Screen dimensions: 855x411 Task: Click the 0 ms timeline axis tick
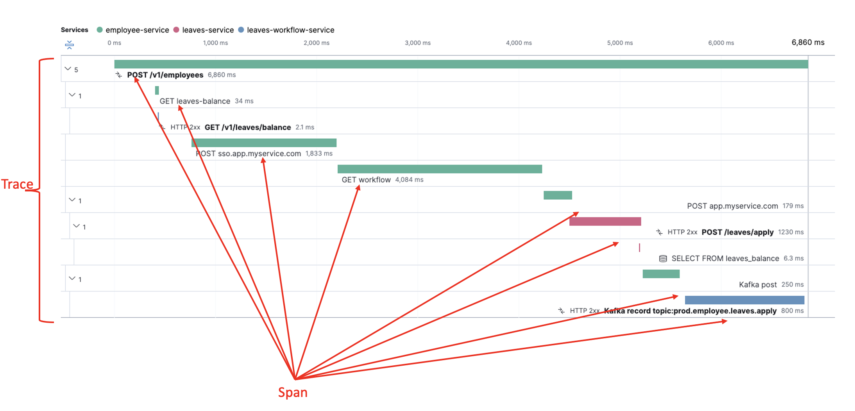point(114,43)
